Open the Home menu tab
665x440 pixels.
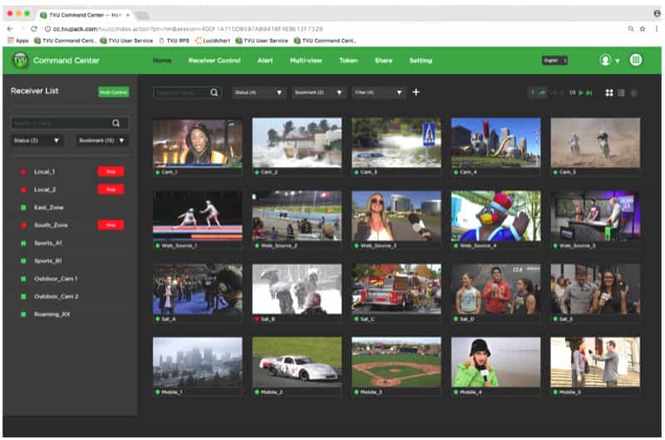click(x=162, y=61)
